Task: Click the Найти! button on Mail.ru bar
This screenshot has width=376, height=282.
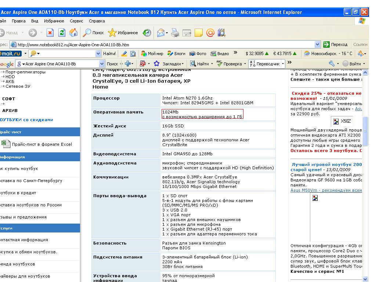Action: tap(109, 54)
